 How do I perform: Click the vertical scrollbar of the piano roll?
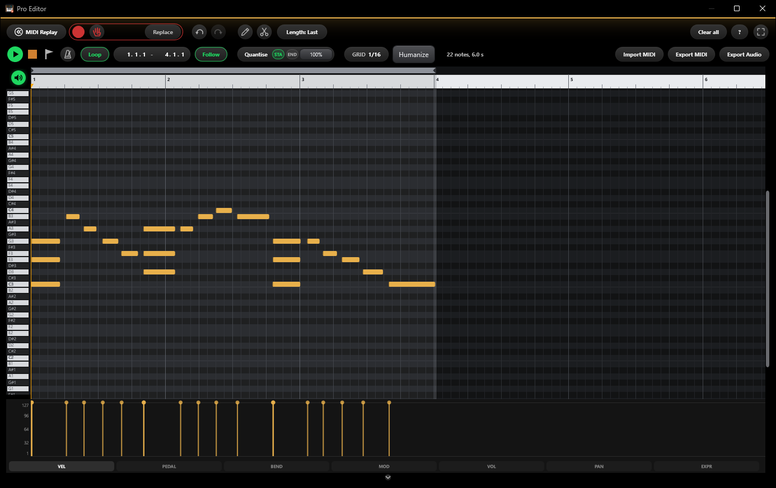[768, 279]
